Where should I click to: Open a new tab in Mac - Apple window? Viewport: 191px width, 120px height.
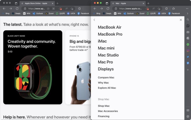point(148,3)
